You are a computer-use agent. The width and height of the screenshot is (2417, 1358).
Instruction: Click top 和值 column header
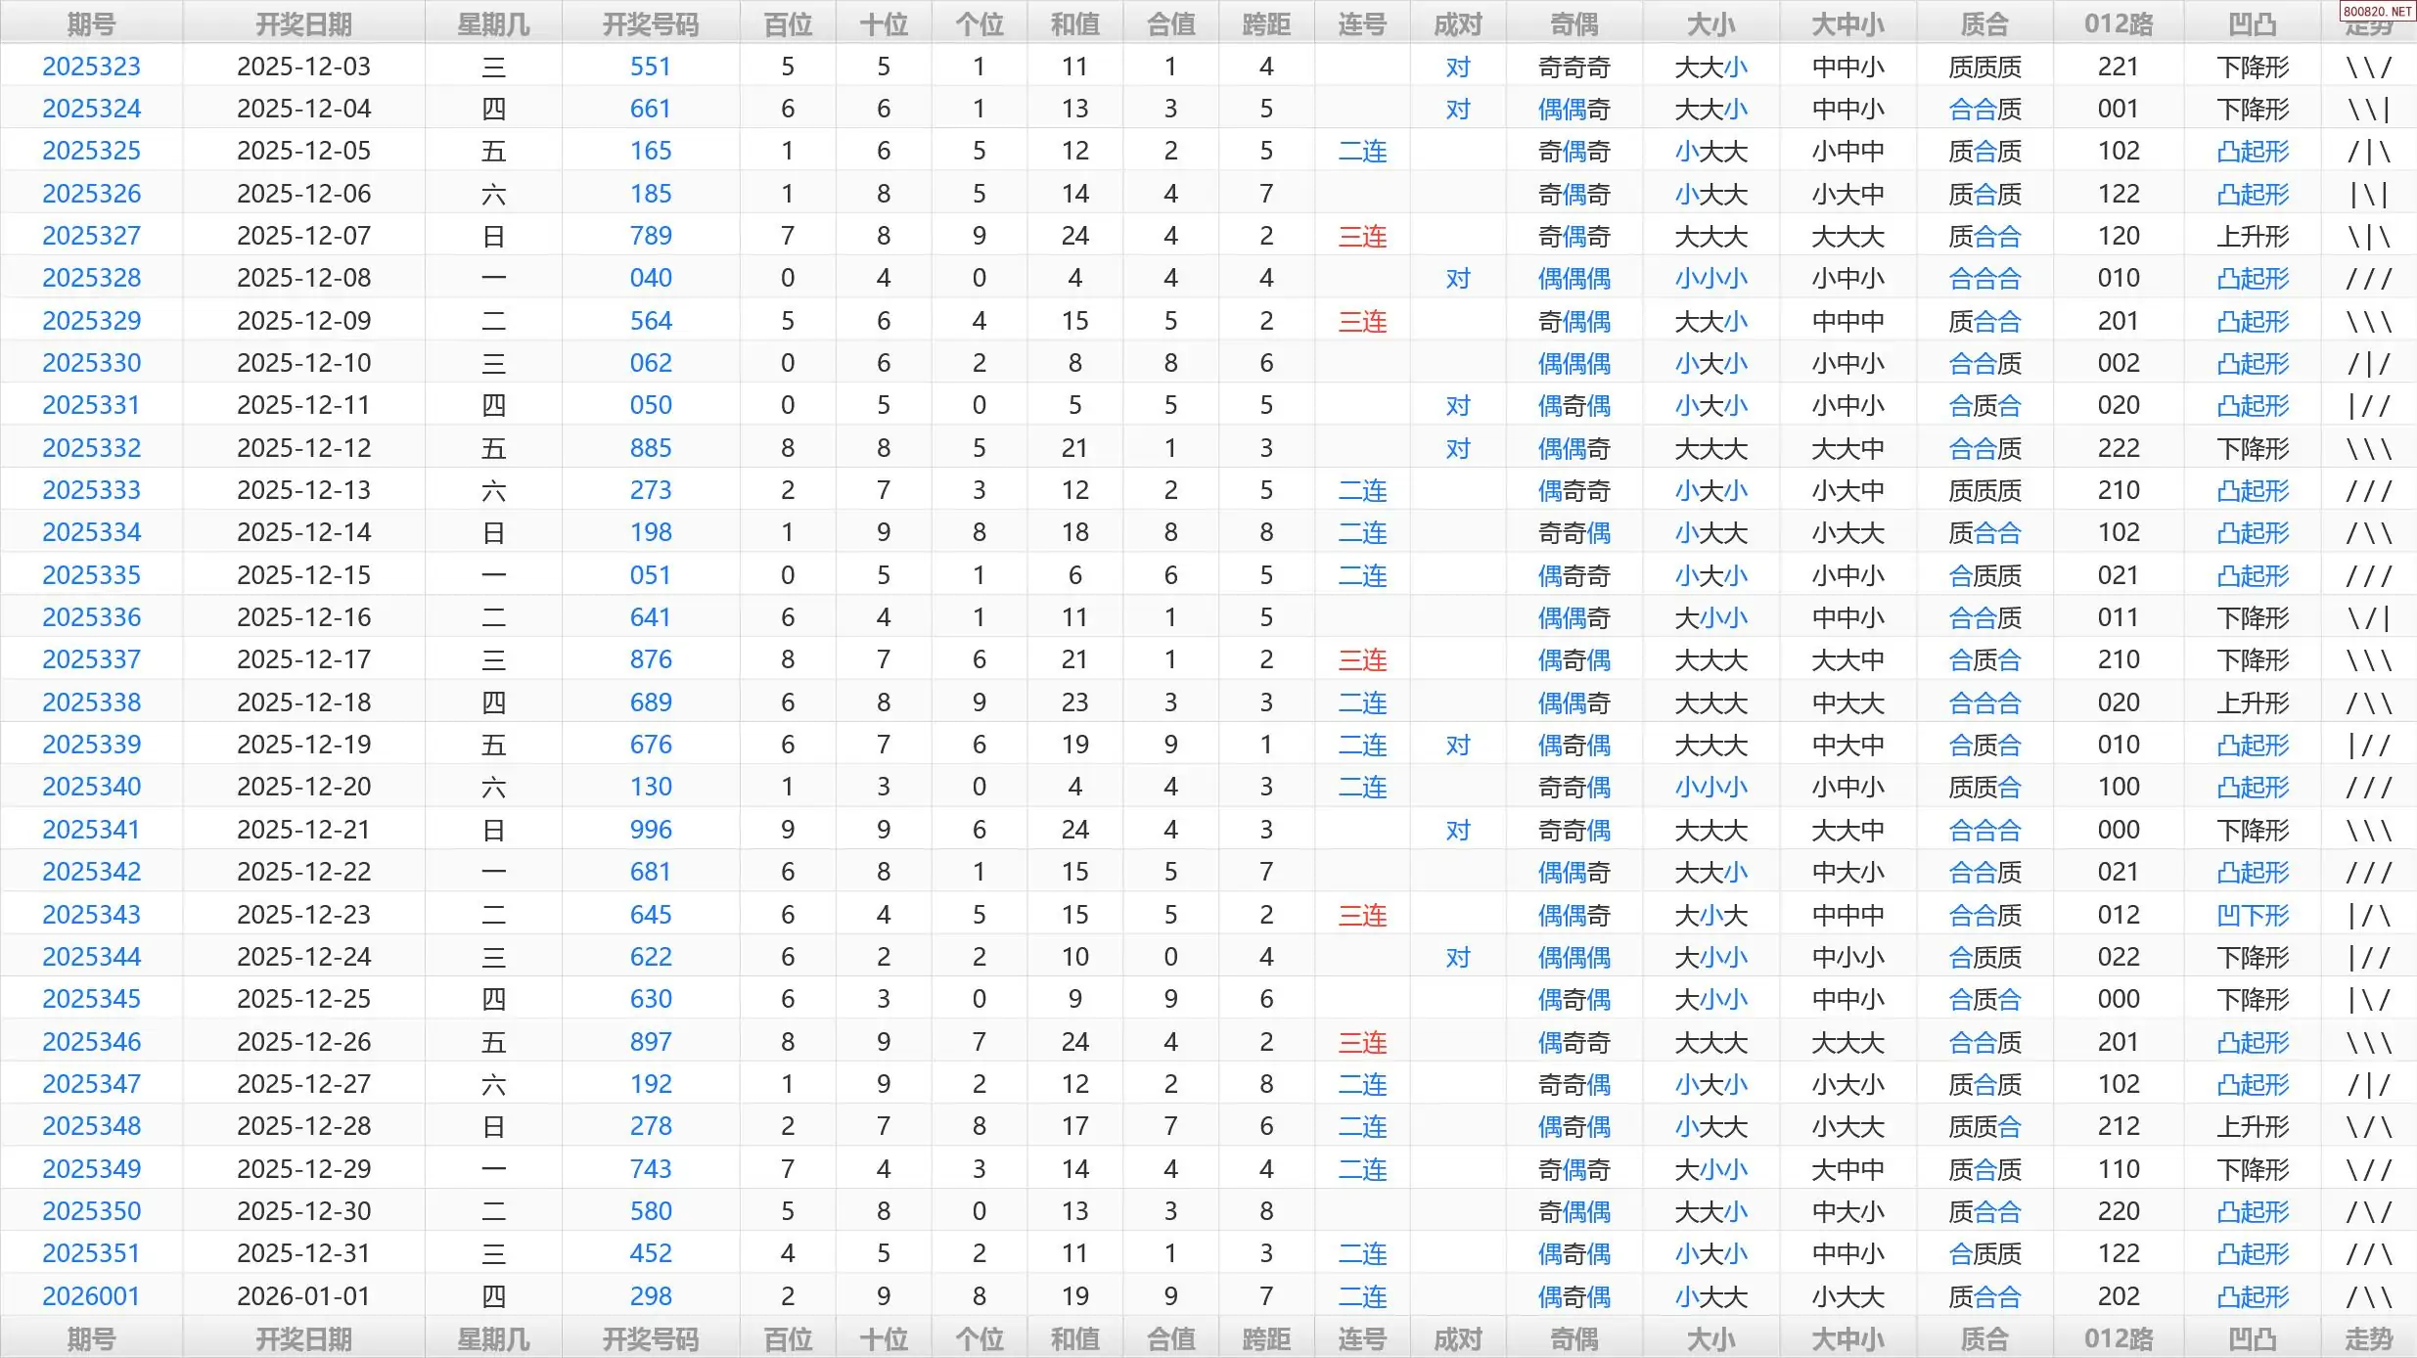tap(1074, 23)
